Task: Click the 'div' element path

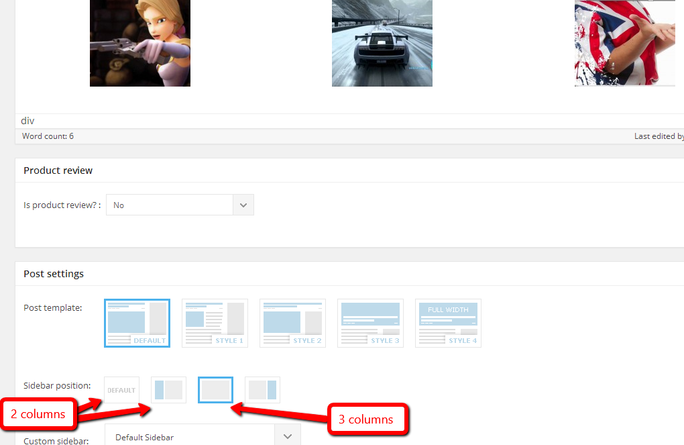Action: pyautogui.click(x=27, y=121)
